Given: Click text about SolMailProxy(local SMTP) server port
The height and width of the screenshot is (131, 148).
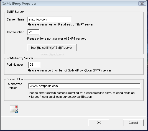Looking at the screenshot, I should (70, 70).
